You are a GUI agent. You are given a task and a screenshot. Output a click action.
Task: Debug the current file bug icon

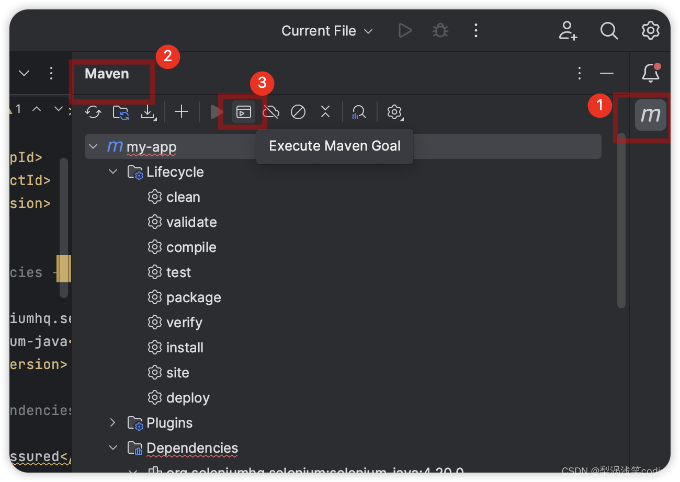click(x=440, y=31)
